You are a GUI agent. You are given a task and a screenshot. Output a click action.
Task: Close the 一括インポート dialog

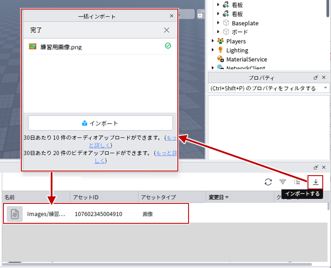click(x=172, y=16)
